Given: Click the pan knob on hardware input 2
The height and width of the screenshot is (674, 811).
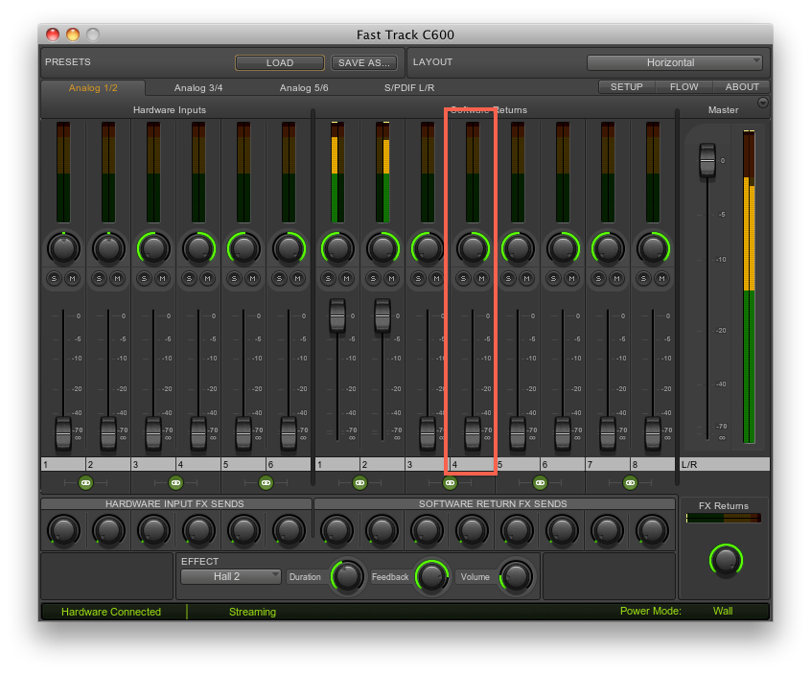Looking at the screenshot, I should pyautogui.click(x=108, y=248).
